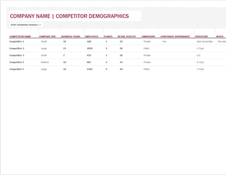Select the Medium company size cell

point(45,62)
